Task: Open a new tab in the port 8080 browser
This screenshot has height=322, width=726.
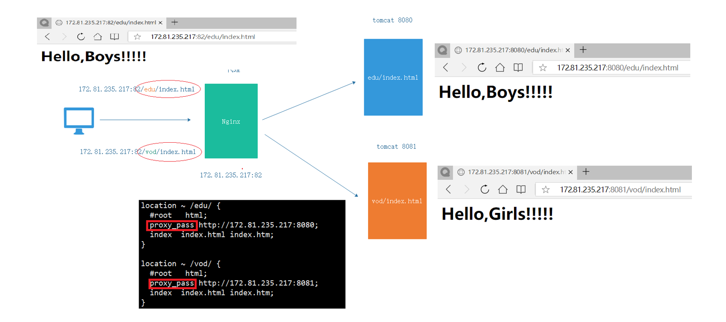Action: click(583, 50)
